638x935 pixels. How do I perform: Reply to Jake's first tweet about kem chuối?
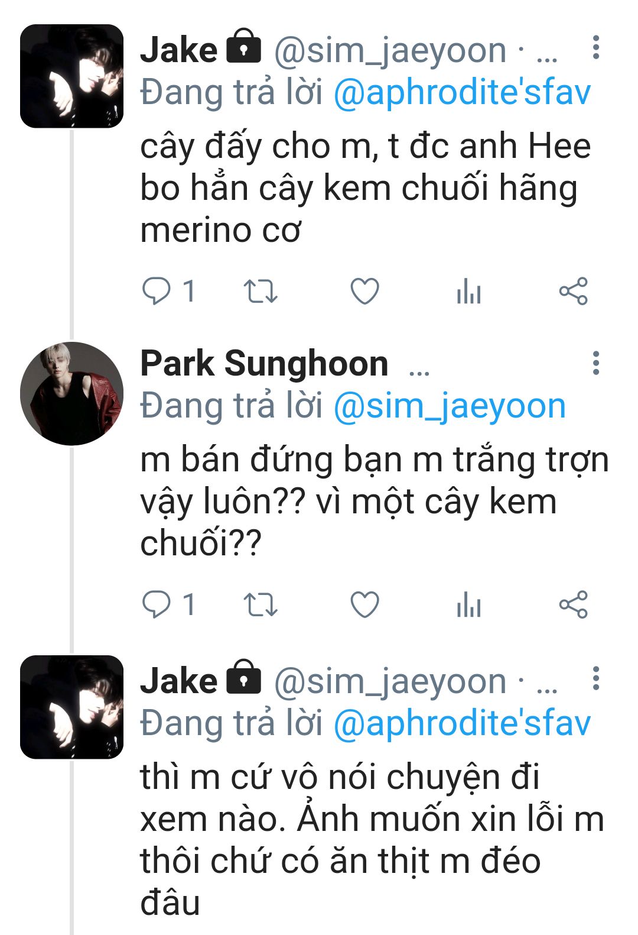click(157, 291)
